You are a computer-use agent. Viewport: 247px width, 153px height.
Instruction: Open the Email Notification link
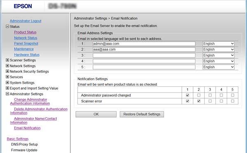[27, 128]
